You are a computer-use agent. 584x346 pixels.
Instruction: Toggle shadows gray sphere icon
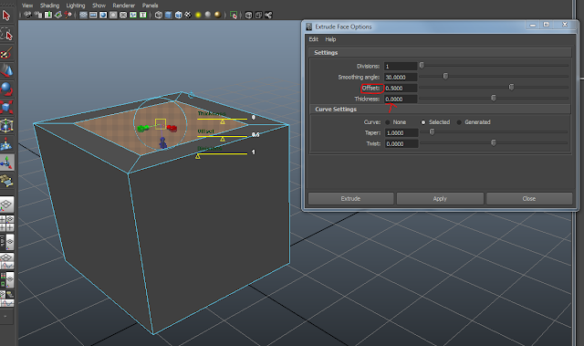tap(208, 15)
